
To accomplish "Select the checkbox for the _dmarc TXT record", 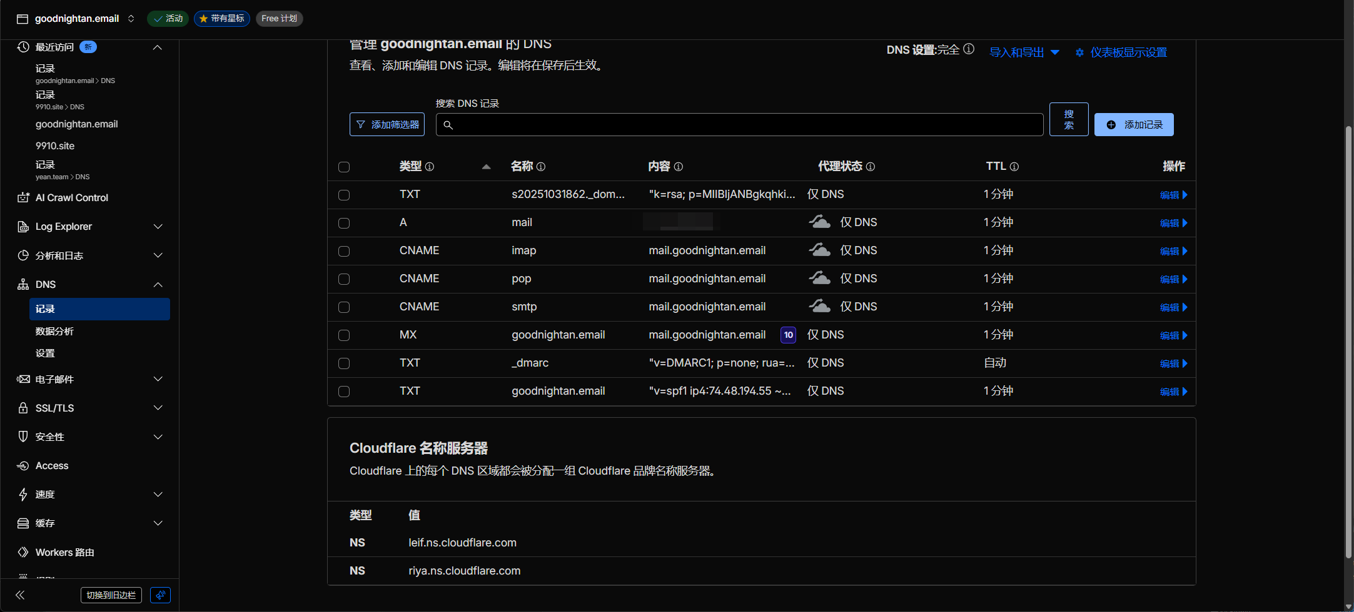I will tap(344, 363).
